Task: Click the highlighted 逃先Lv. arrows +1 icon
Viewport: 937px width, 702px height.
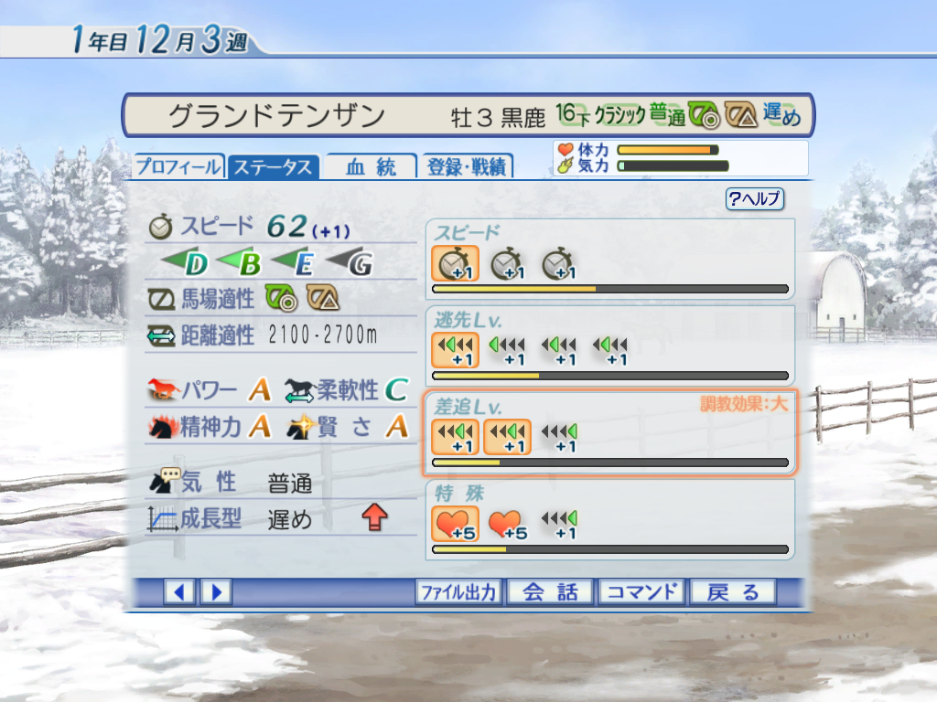Action: pos(455,350)
